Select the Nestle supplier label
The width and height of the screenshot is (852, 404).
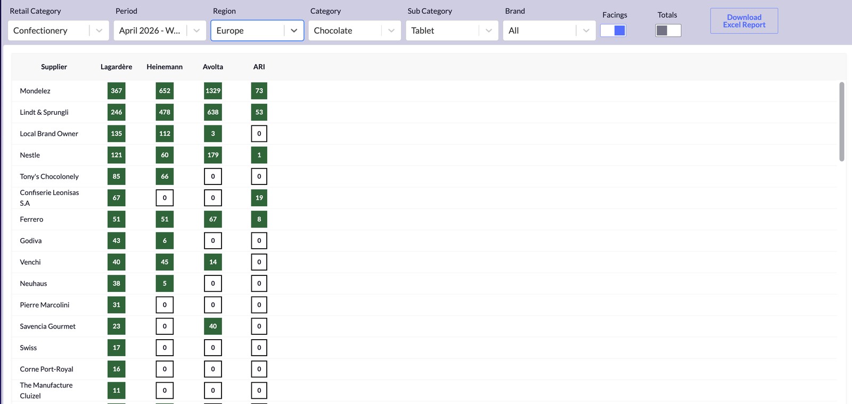(30, 155)
